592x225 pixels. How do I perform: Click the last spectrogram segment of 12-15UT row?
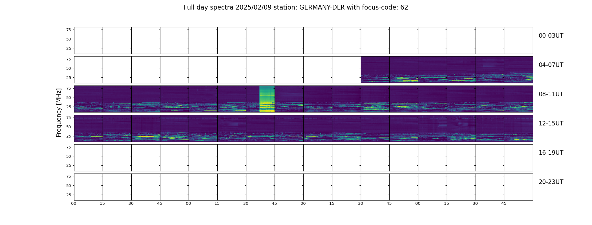518,128
